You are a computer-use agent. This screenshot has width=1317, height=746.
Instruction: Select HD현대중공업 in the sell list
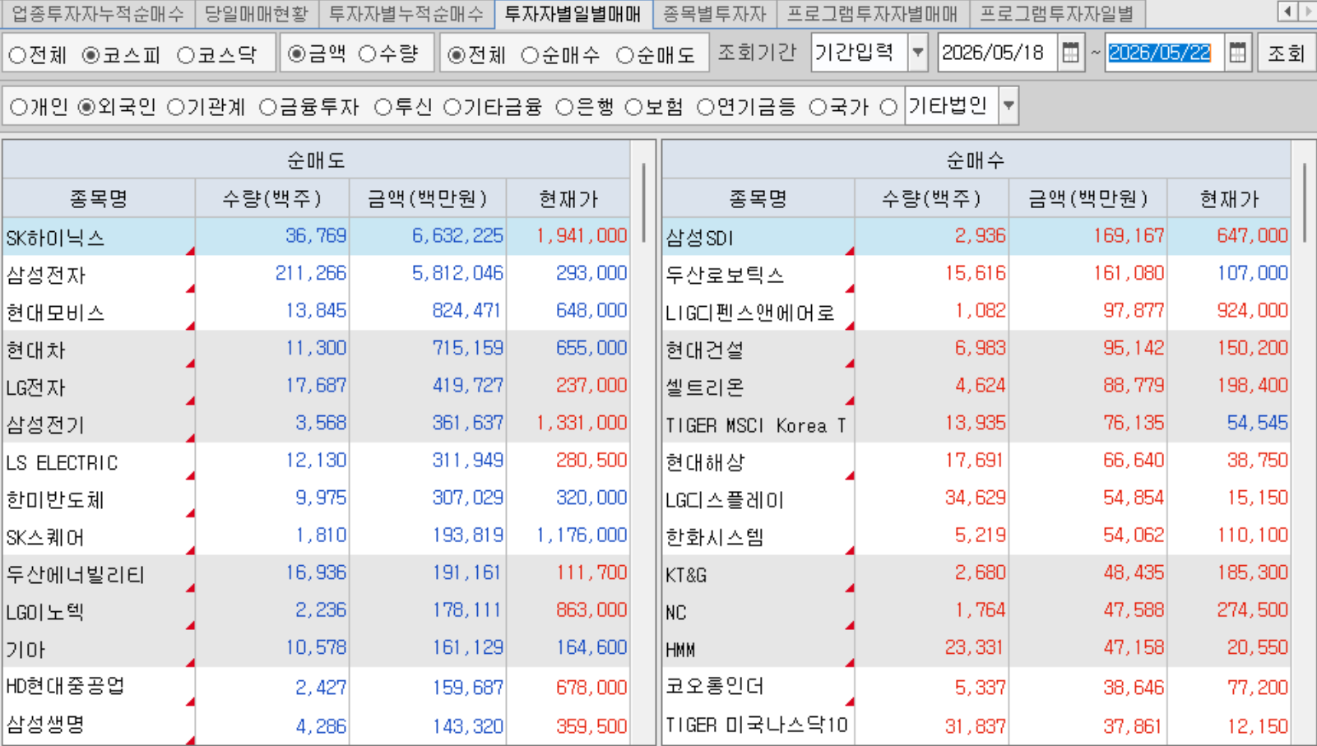pyautogui.click(x=317, y=687)
